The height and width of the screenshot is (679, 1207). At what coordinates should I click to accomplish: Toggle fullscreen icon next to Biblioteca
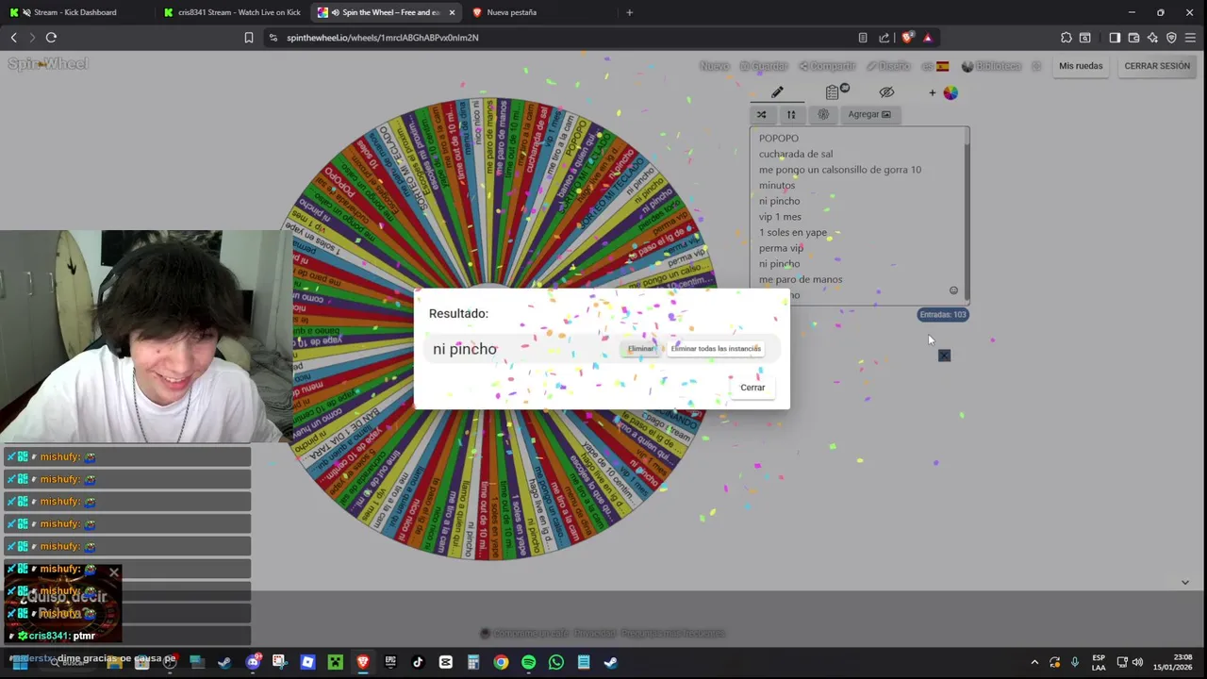click(x=1036, y=66)
